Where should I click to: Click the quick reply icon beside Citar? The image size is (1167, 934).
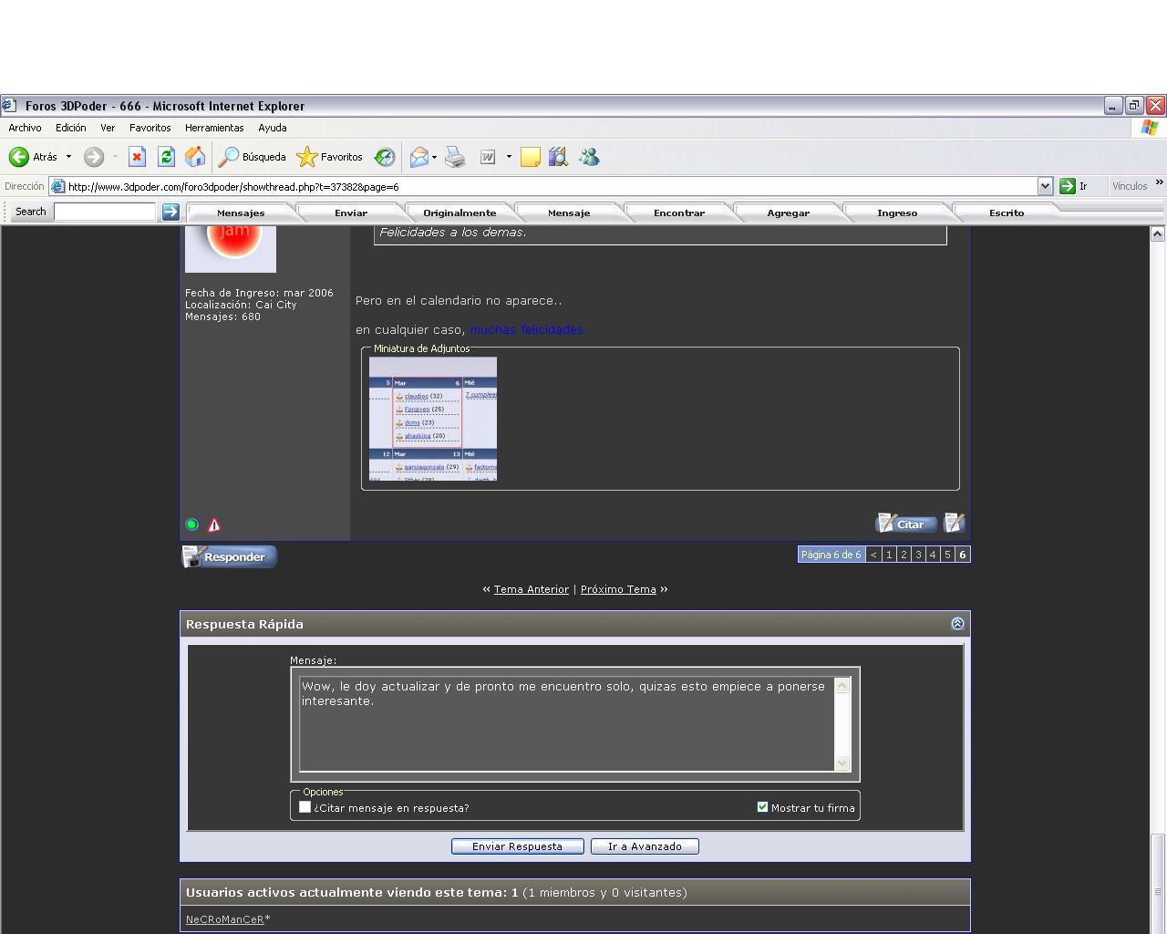[x=955, y=524]
